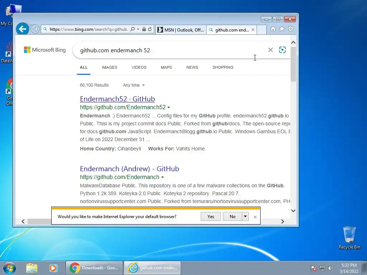Image resolution: width=367 pixels, height=275 pixels.
Task: Expand the Any time filter dropdown
Action: (134, 85)
